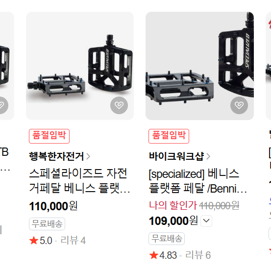Toggle wishlist heart on 행복한자전거 pedal image
Image resolution: width=271 pixels, height=271 pixels.
coord(119,105)
